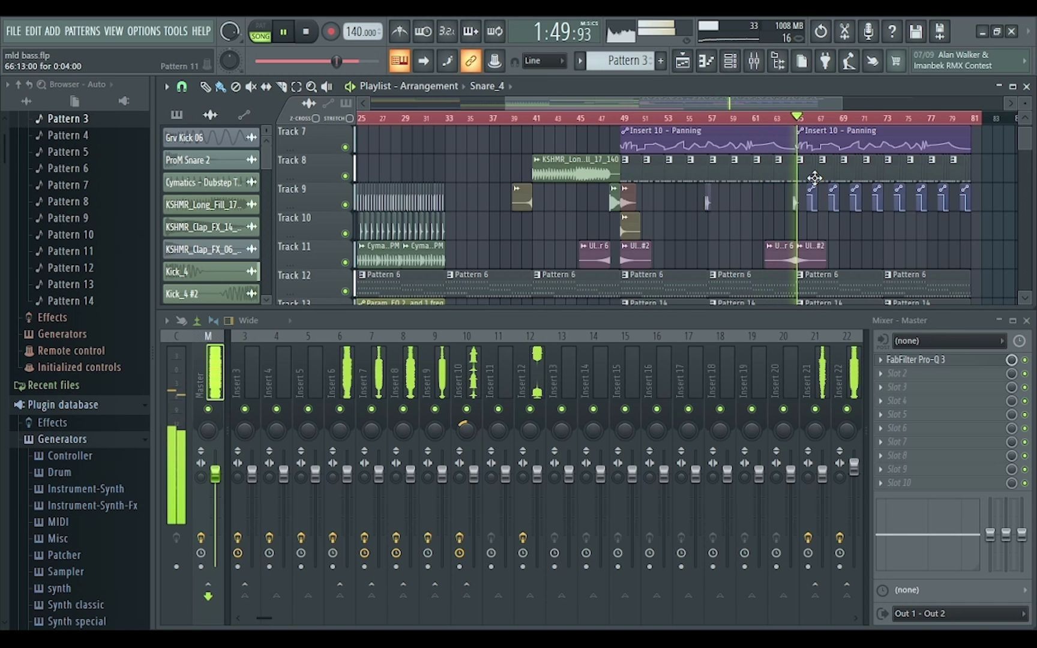Open FabFilter Pro-Q 3 in mixer slot 1
The image size is (1037, 648).
click(x=916, y=359)
